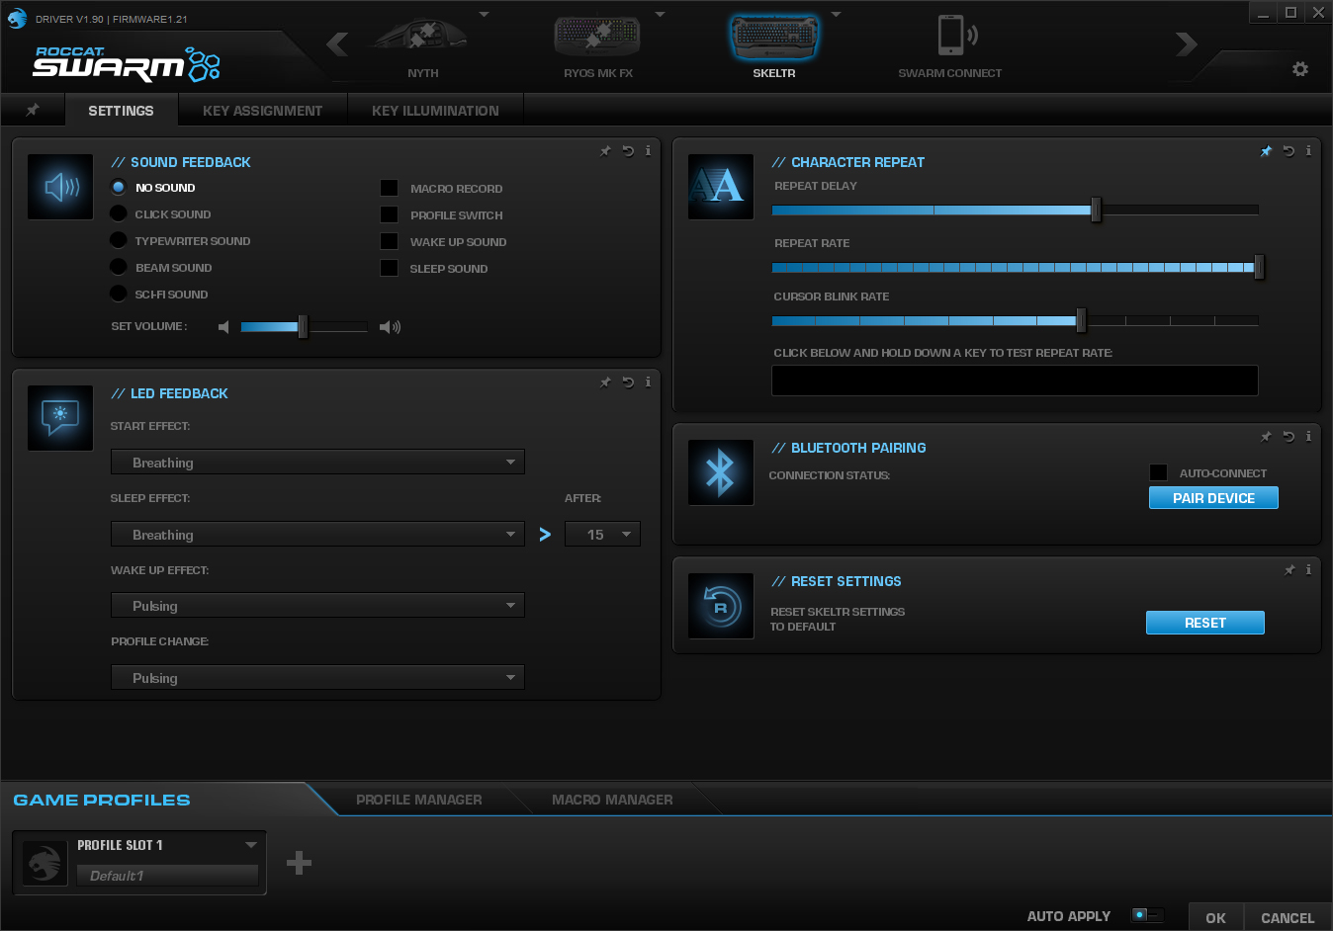Enable the Sleep Sound checkbox

390,268
